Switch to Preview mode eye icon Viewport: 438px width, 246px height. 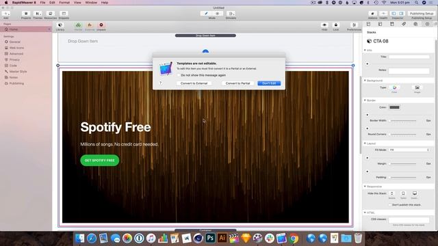(218, 14)
